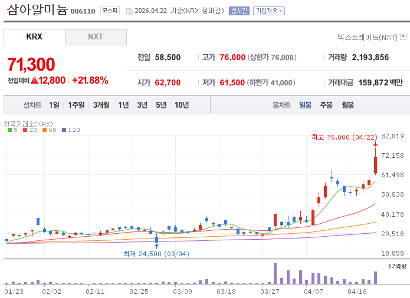Image resolution: width=410 pixels, height=298 pixels.
Task: Click the last red candle on 04/22
Action: point(375,165)
